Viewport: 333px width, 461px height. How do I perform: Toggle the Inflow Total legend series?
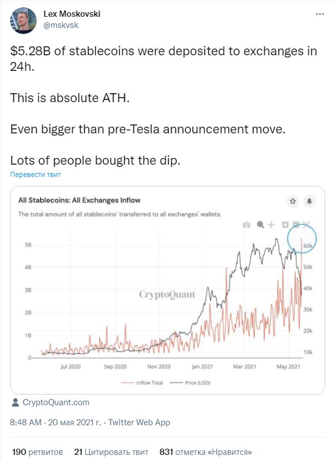click(x=142, y=383)
